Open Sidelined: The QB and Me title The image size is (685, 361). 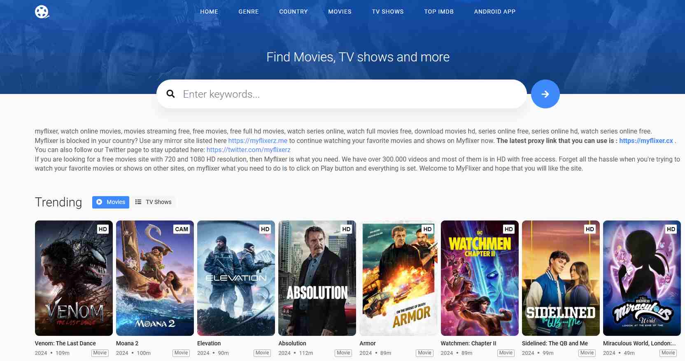[555, 343]
